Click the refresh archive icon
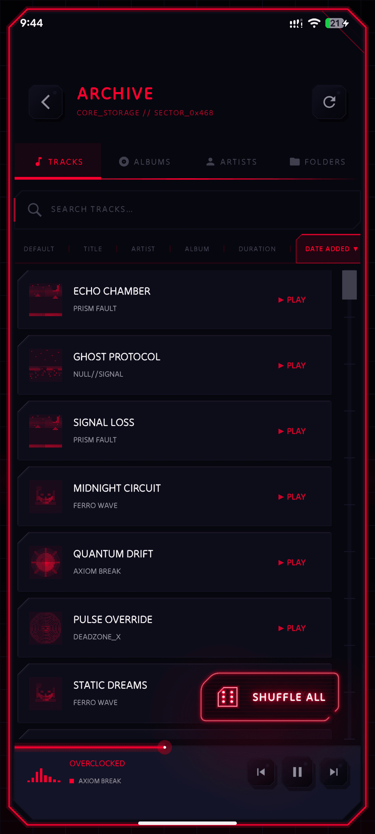The width and height of the screenshot is (375, 834). (x=329, y=102)
